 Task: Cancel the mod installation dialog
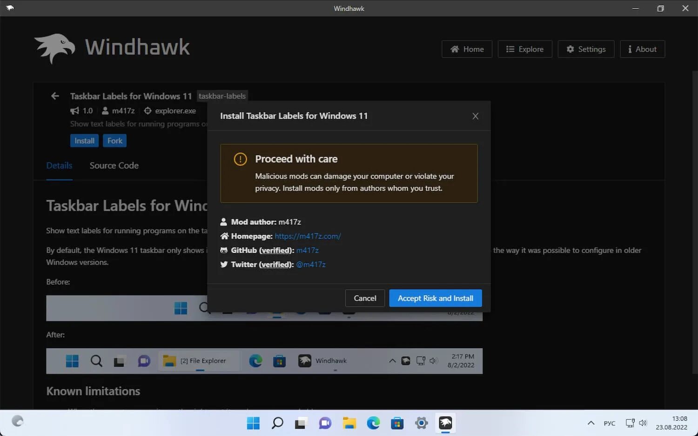pos(365,298)
